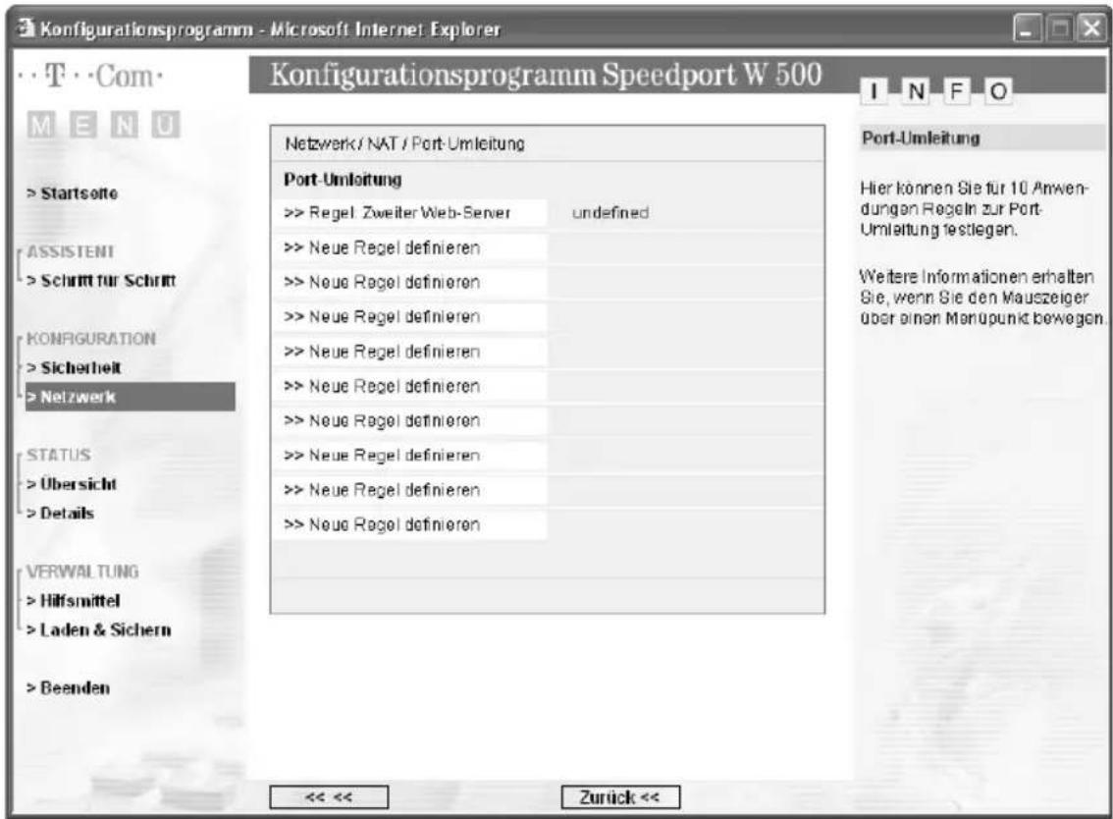Viewport: 1113px width, 819px height.
Task: Click the T-Com logo
Action: [89, 76]
